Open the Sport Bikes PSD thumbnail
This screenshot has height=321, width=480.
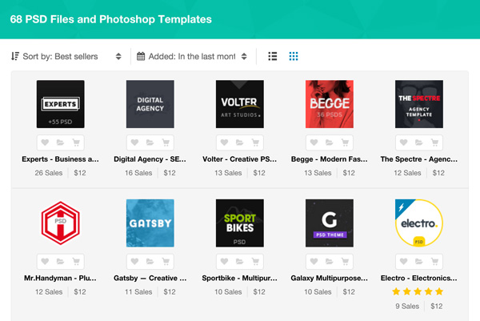240,223
